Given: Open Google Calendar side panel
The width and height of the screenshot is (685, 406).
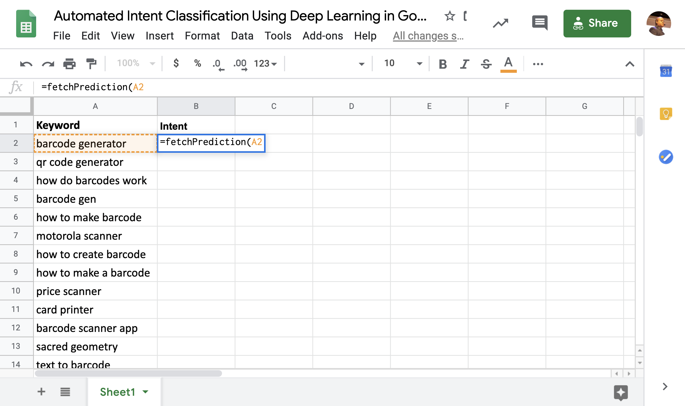Looking at the screenshot, I should (666, 71).
